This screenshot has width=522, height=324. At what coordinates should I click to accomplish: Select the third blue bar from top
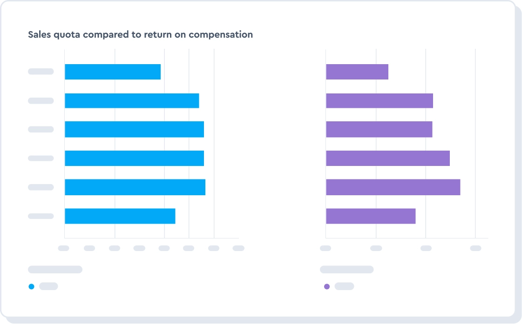point(134,129)
